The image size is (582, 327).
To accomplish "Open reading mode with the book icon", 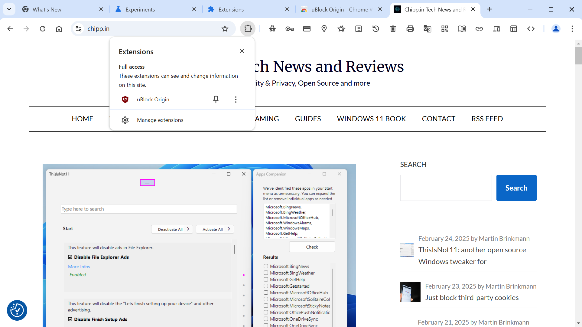I will pos(462,29).
